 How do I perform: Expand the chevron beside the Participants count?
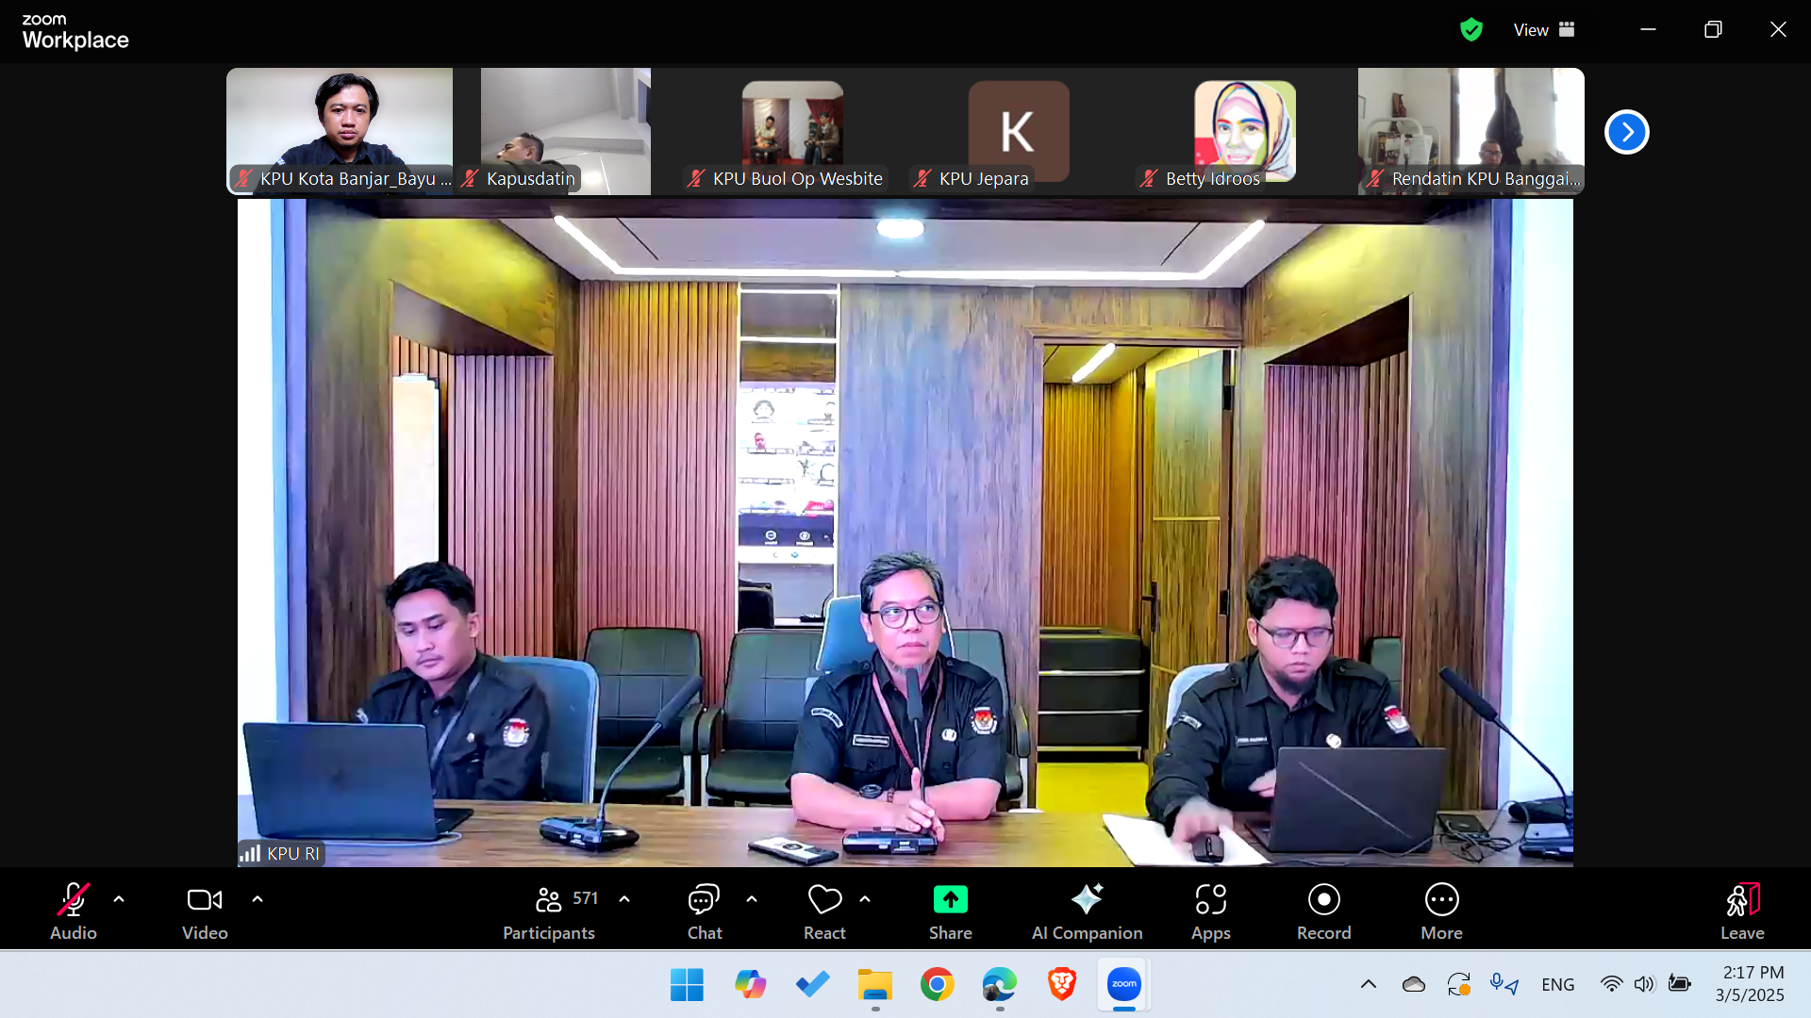pos(624,899)
